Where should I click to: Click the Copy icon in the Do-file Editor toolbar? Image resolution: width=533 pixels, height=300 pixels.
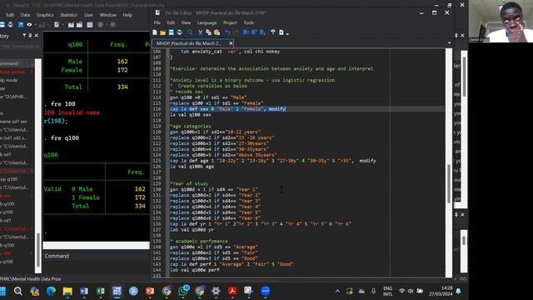[x=208, y=32]
